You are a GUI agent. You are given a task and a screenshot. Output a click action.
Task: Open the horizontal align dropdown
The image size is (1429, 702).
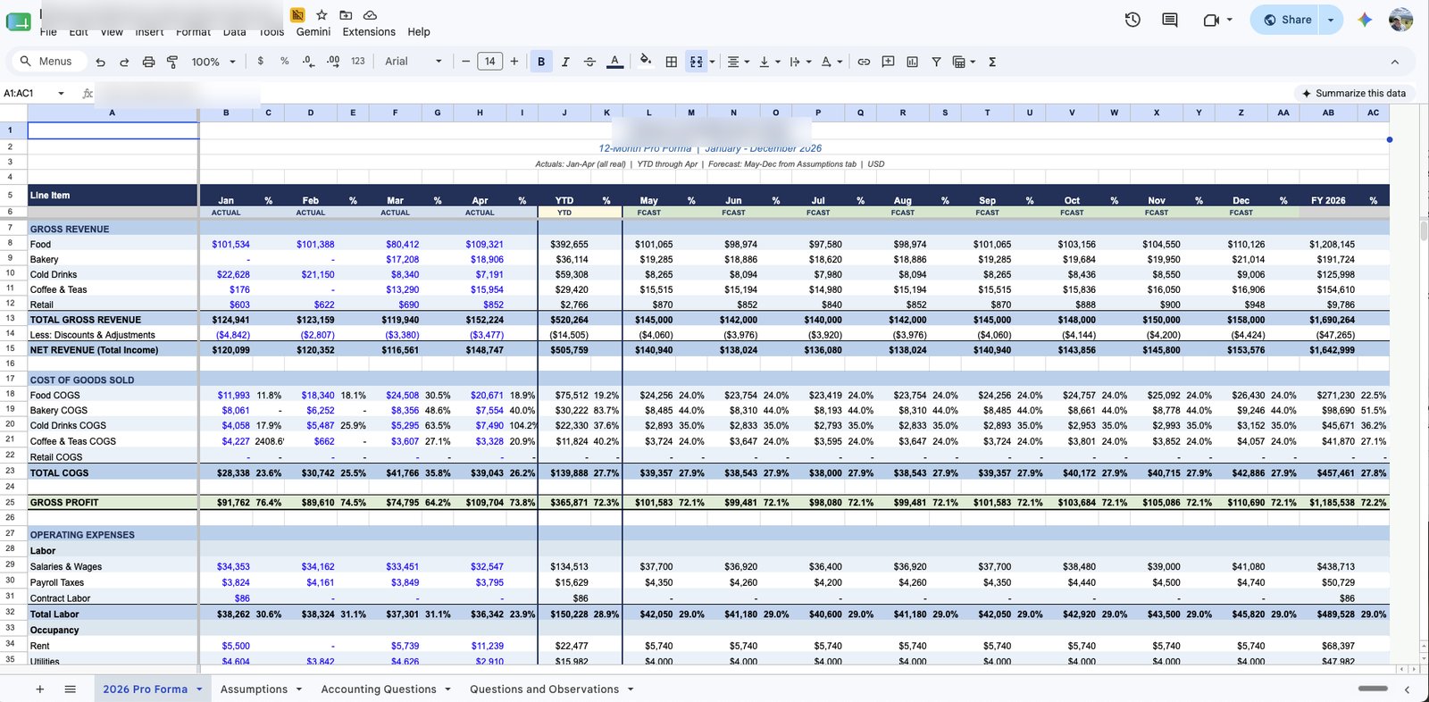pyautogui.click(x=738, y=62)
